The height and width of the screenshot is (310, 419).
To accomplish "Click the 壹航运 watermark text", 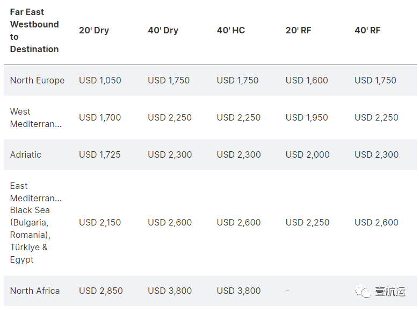I will point(390,291).
